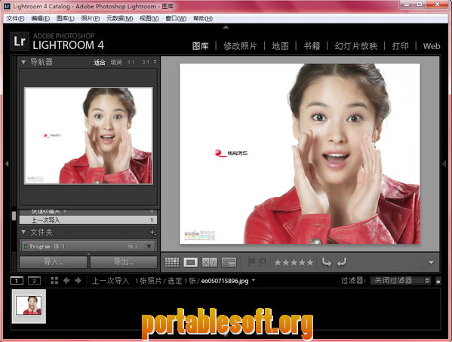
Task: Open the 关闭过滤器 filter dropdown
Action: click(401, 281)
